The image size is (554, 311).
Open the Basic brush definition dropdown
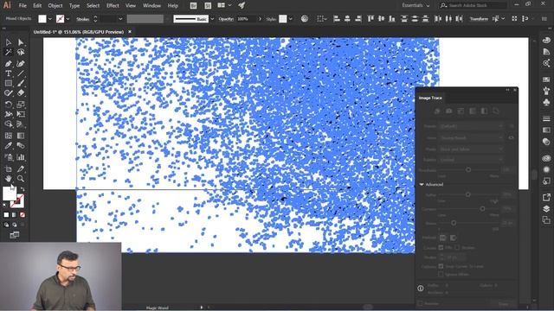[x=212, y=19]
